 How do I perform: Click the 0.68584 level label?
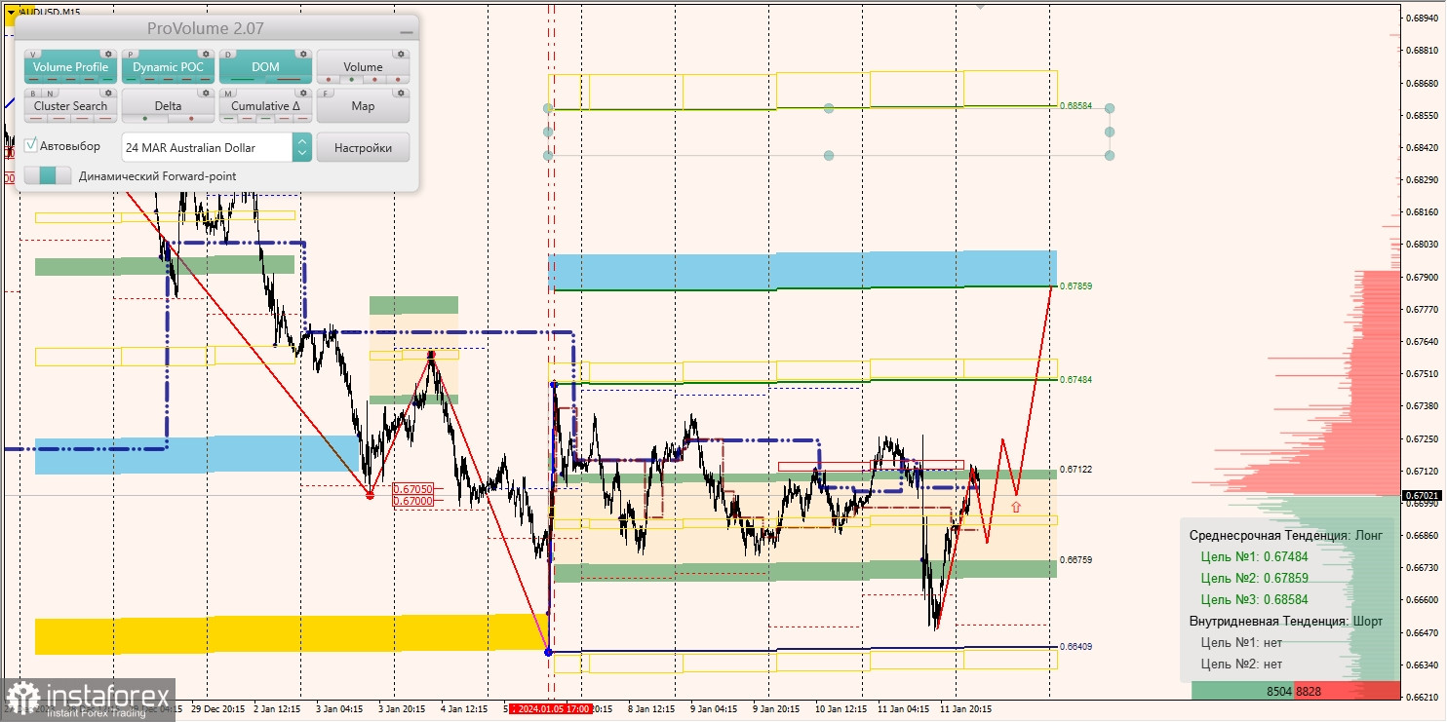click(x=1075, y=105)
